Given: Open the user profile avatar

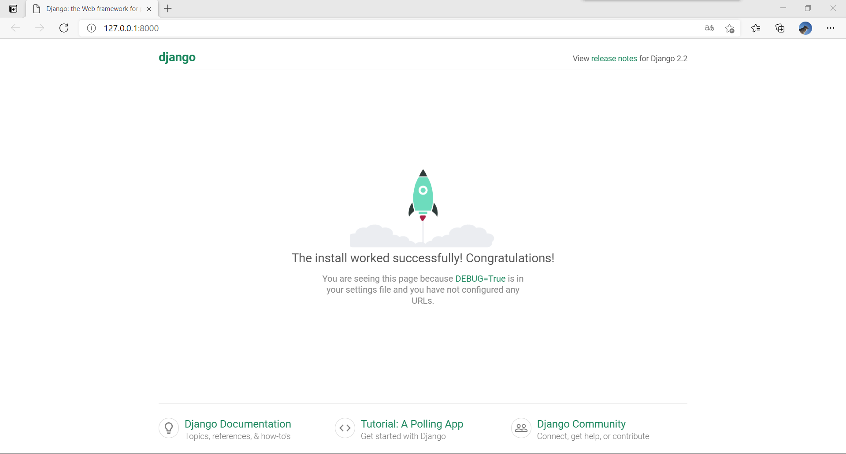Looking at the screenshot, I should pos(805,28).
